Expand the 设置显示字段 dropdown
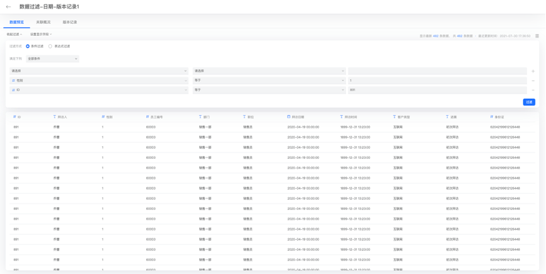Screen dimensions: 546x274 (x=41, y=35)
